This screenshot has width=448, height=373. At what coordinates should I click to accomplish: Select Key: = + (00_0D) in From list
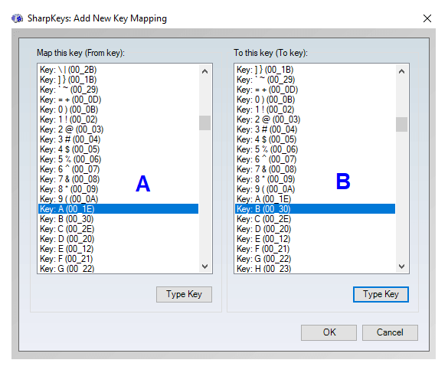pos(118,100)
